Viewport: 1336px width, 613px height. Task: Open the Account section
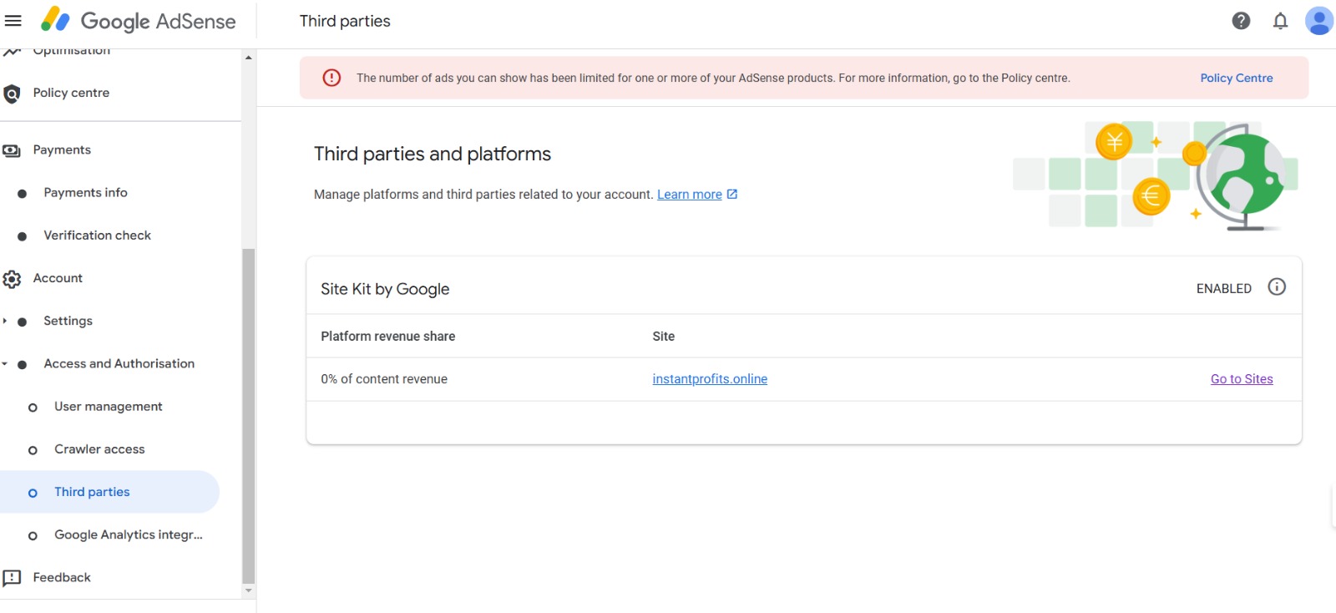coord(58,278)
